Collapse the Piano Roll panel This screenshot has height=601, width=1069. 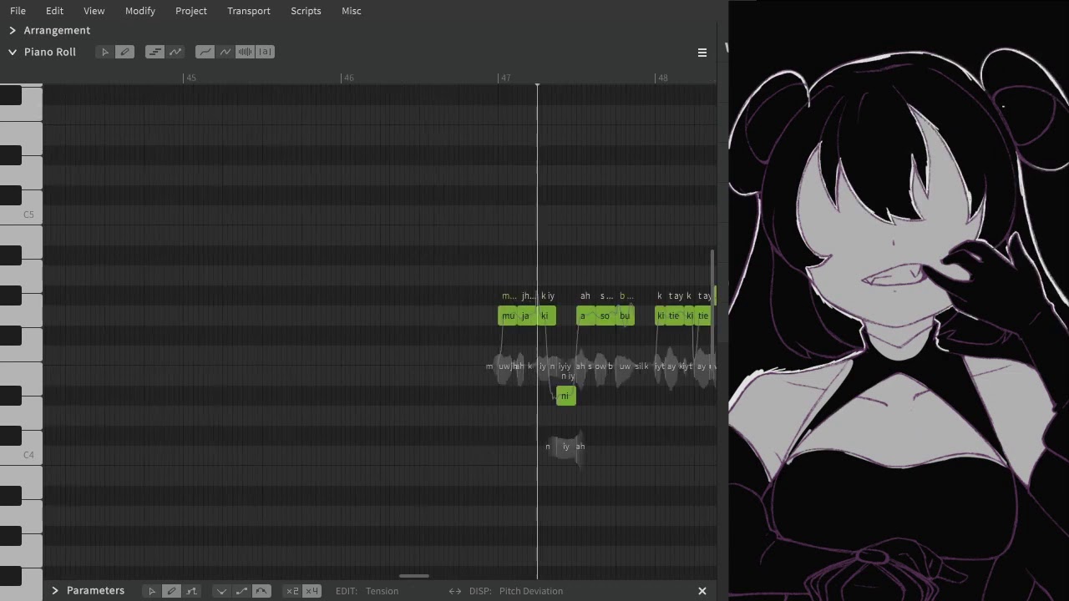click(13, 52)
